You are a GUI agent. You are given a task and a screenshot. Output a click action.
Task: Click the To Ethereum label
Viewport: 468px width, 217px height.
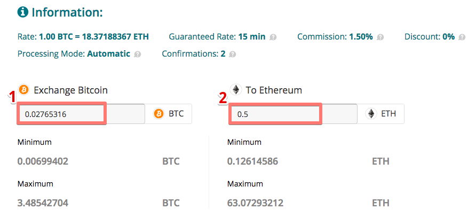274,90
